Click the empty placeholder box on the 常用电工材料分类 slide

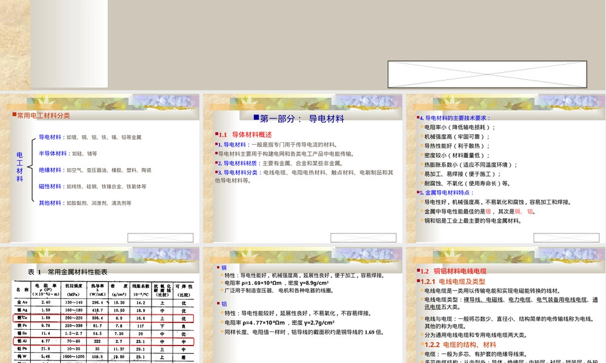click(x=161, y=238)
